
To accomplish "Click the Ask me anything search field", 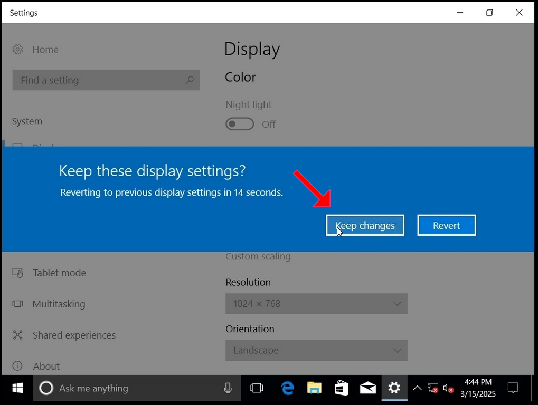I will pyautogui.click(x=137, y=388).
